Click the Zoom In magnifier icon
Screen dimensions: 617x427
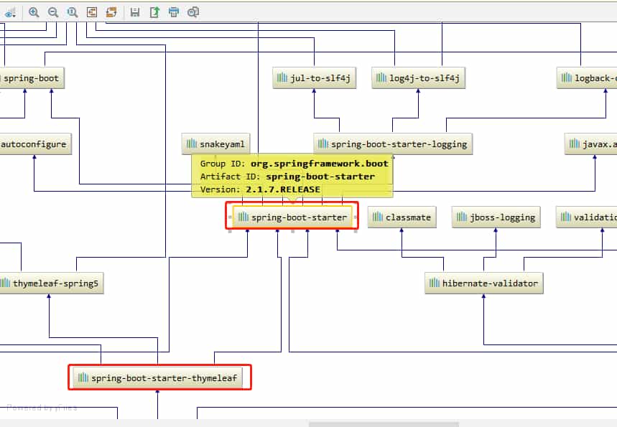34,13
